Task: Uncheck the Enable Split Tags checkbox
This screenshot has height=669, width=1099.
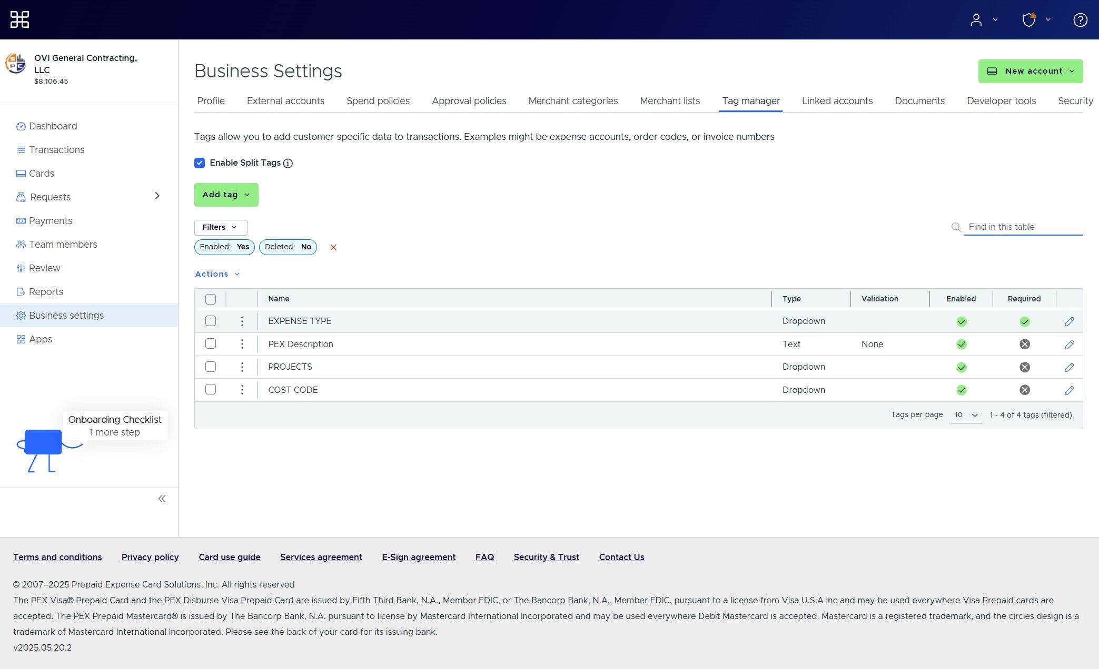Action: click(x=200, y=163)
